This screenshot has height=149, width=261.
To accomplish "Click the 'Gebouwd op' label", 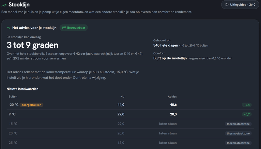I will (161, 40).
